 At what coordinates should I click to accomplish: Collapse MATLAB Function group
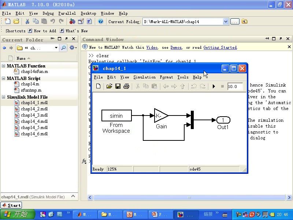pyautogui.click(x=4, y=66)
